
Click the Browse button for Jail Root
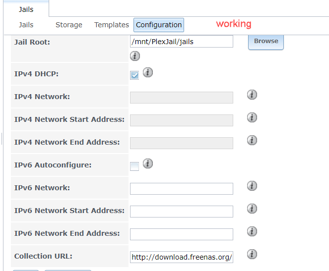click(x=266, y=41)
